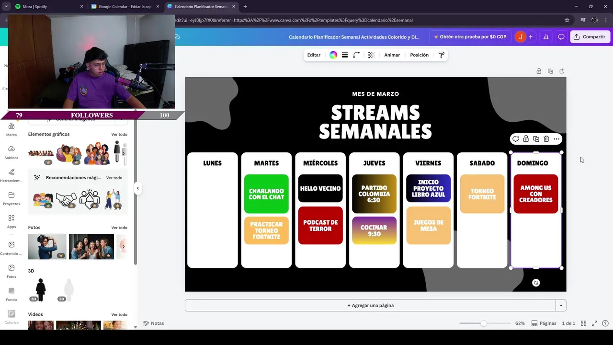Duplicate the page using the icon above the canvas
Viewport: 613px width, 345px height.
pos(550,71)
